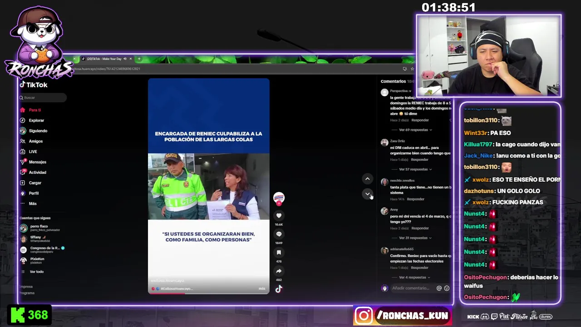Click the TikTok logo
The width and height of the screenshot is (581, 327).
coord(33,85)
